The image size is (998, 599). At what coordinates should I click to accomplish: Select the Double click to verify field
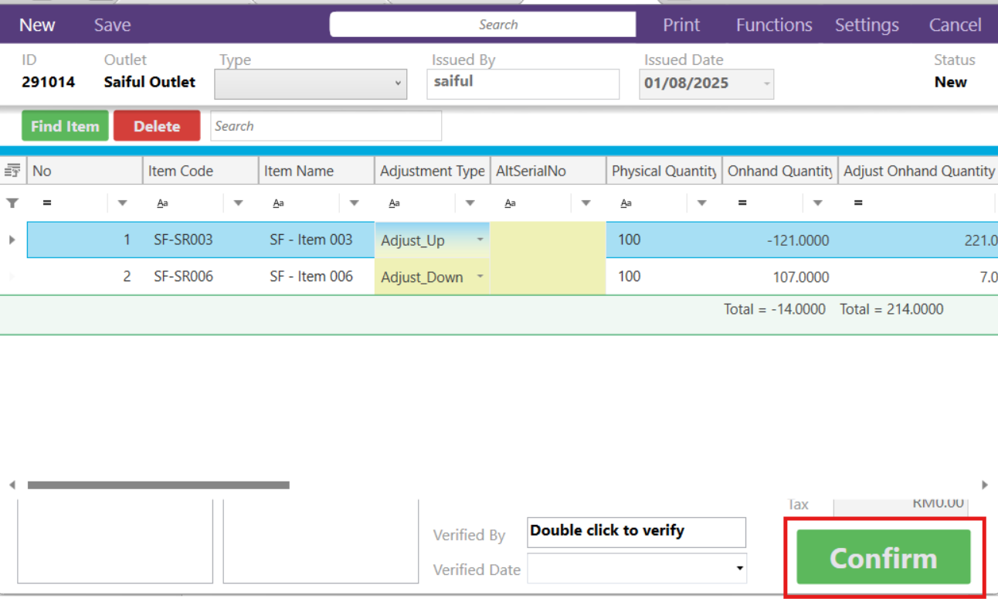pos(636,532)
